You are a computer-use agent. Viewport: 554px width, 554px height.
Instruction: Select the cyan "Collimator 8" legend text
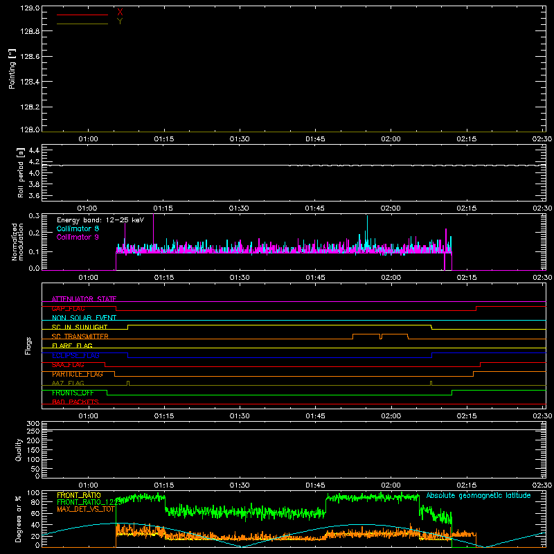(x=78, y=229)
